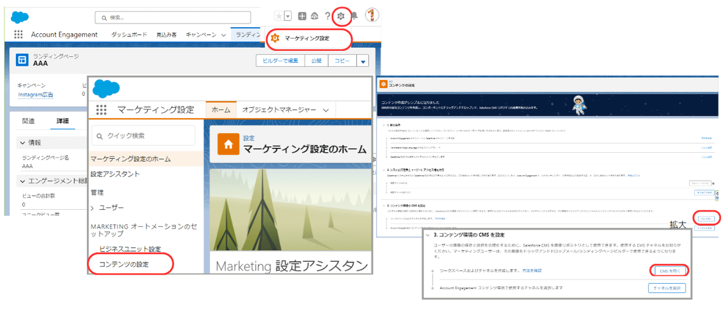
Task: Click the Account Engagement app name
Action: (x=64, y=35)
